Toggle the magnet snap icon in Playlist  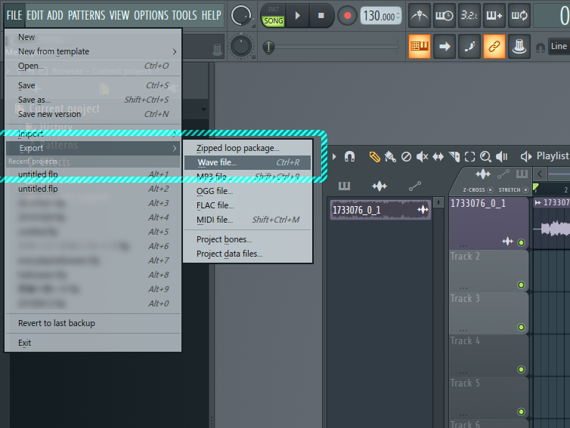(x=349, y=156)
